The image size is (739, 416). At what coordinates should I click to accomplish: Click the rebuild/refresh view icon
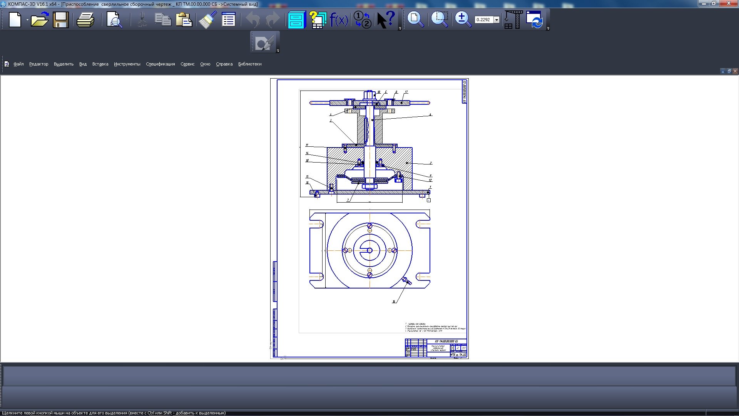point(534,20)
